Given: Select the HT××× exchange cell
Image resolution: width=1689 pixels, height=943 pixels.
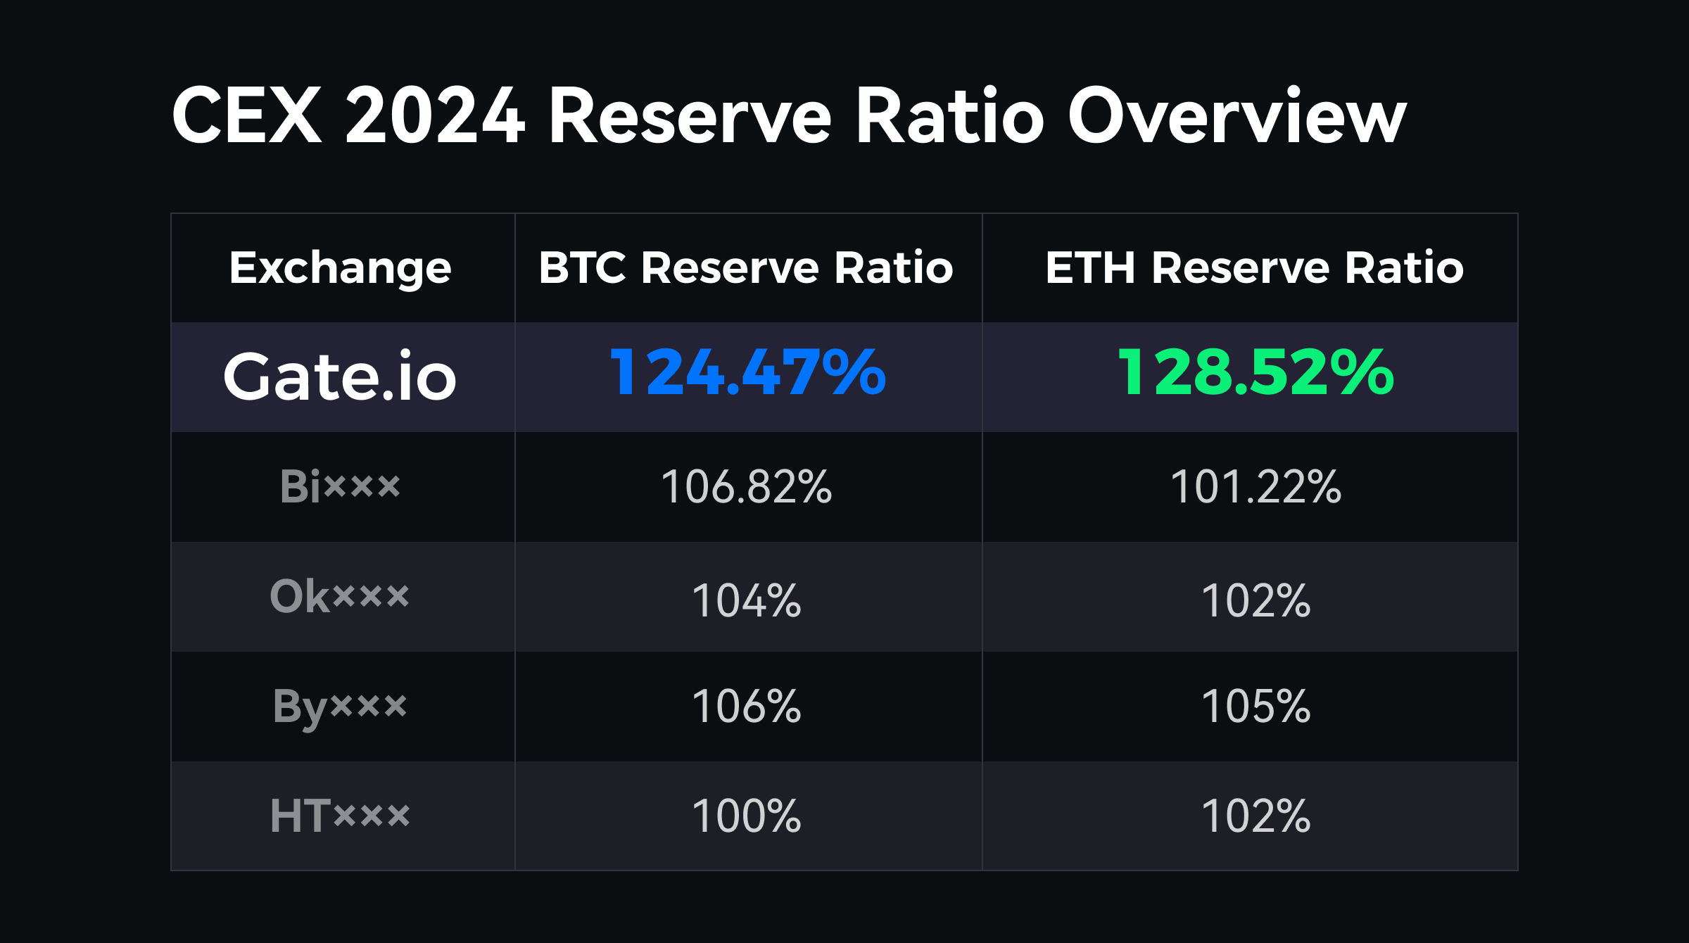Looking at the screenshot, I should click(341, 816).
